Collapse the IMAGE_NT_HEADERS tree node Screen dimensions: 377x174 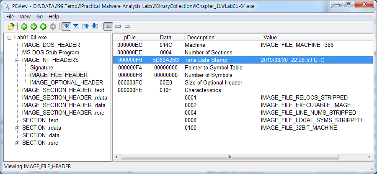tap(18, 60)
